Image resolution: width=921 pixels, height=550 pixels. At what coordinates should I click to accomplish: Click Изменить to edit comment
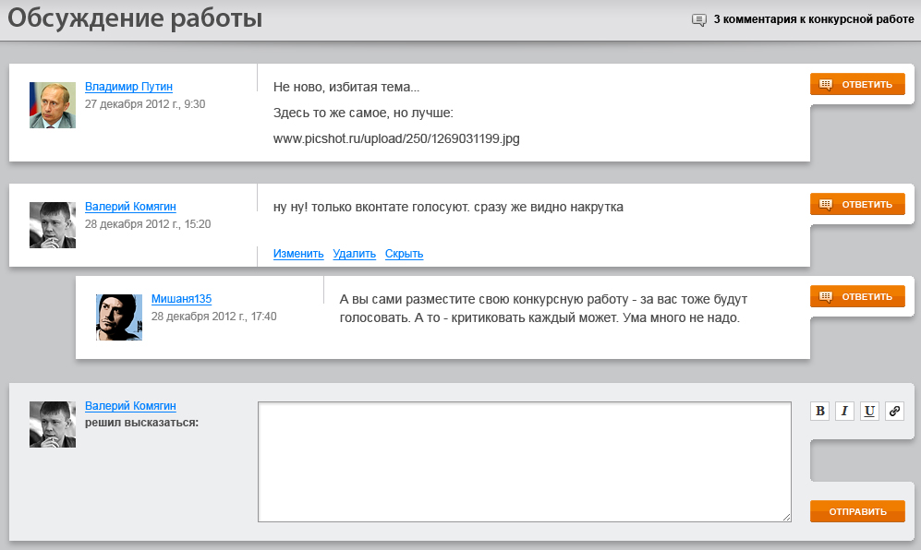click(298, 254)
